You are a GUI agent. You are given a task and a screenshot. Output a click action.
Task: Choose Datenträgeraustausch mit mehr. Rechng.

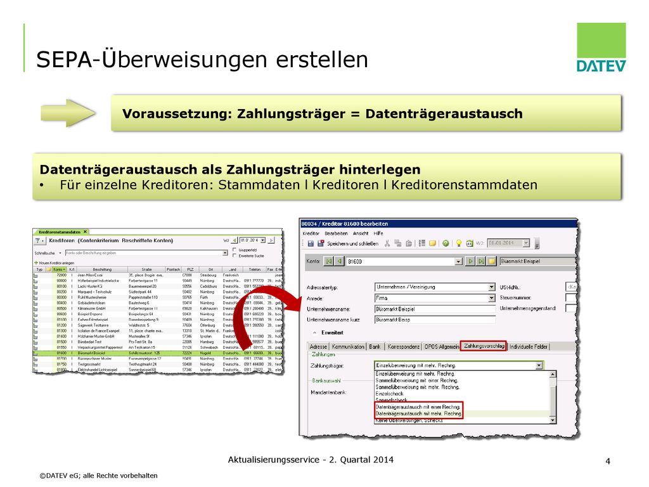click(418, 413)
